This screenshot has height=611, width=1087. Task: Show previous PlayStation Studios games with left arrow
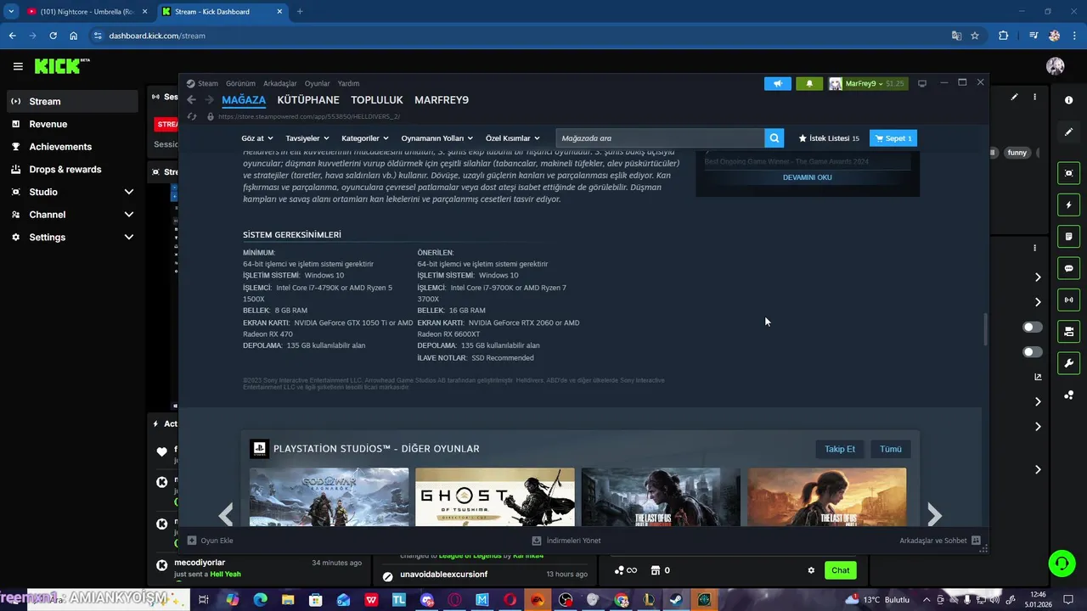[226, 515]
